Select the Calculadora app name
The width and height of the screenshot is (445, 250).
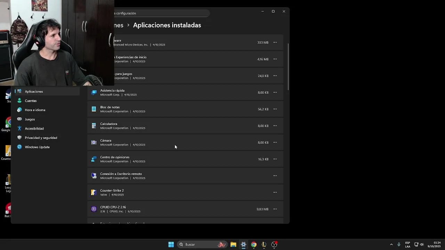[109, 124]
